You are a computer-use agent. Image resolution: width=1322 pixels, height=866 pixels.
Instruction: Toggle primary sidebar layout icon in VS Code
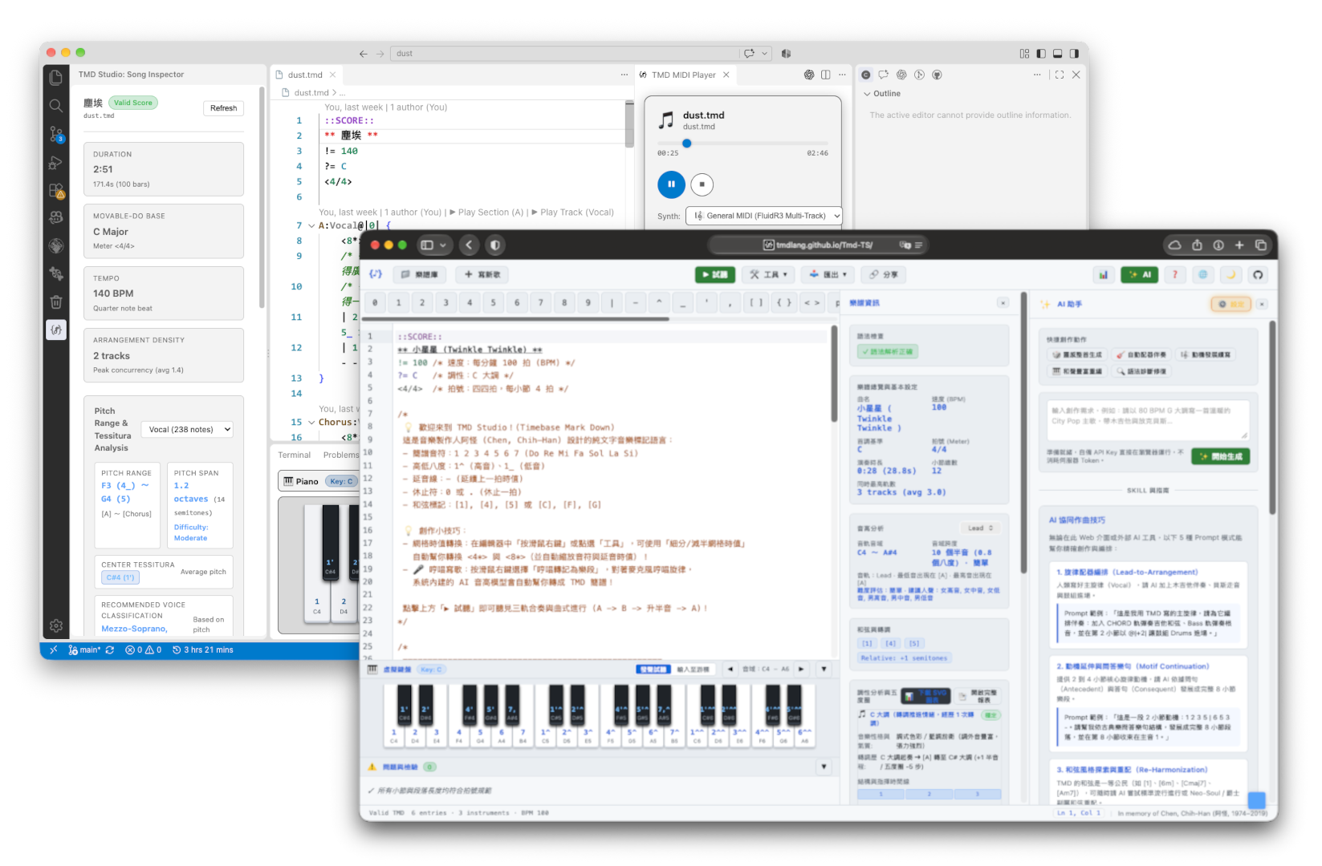click(1041, 54)
